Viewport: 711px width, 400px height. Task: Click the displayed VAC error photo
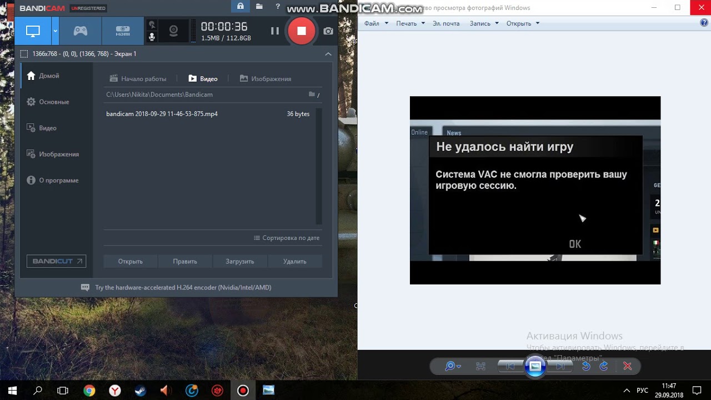tap(535, 190)
